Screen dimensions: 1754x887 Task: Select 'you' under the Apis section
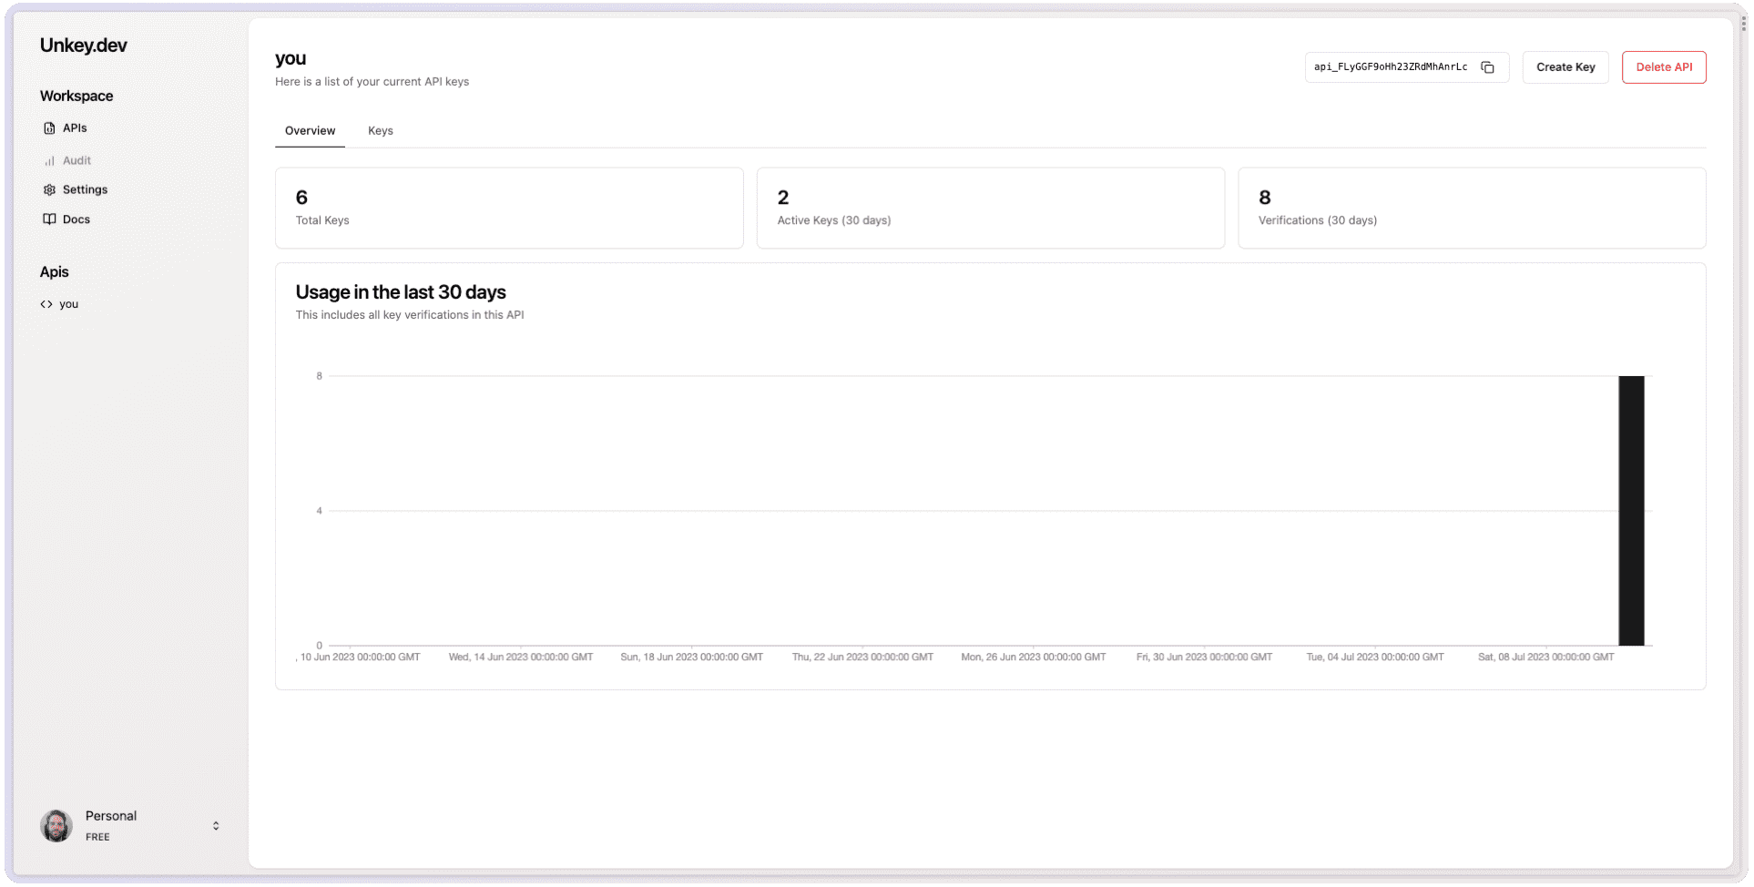(x=69, y=303)
